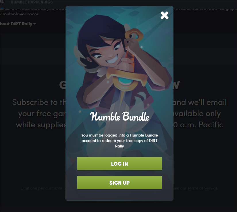The width and height of the screenshot is (237, 212).
Task: Click the green LOG IN button
Action: pyautogui.click(x=120, y=164)
